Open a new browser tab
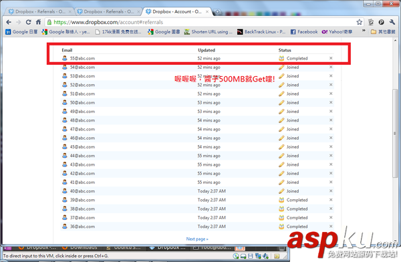The height and width of the screenshot is (262, 401). click(217, 12)
